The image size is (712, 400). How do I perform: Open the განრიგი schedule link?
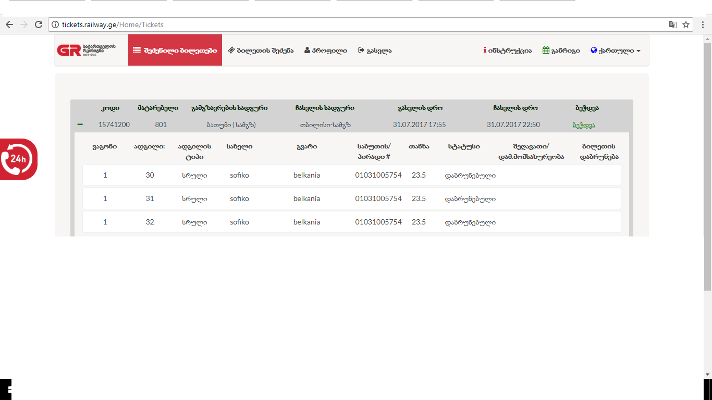(x=561, y=51)
